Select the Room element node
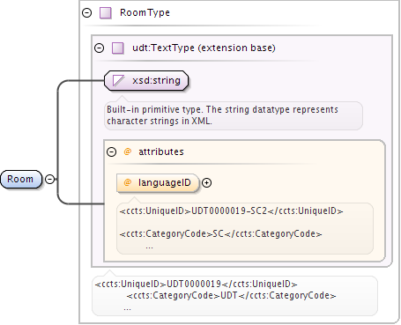Screen dimensions: 401x325 (21, 179)
